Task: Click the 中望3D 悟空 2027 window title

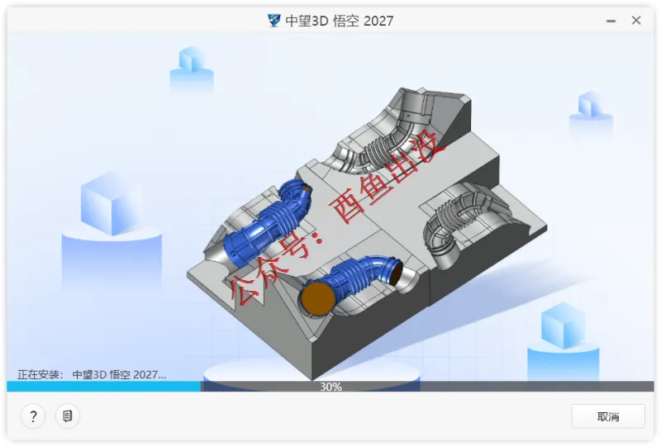Action: pos(340,21)
